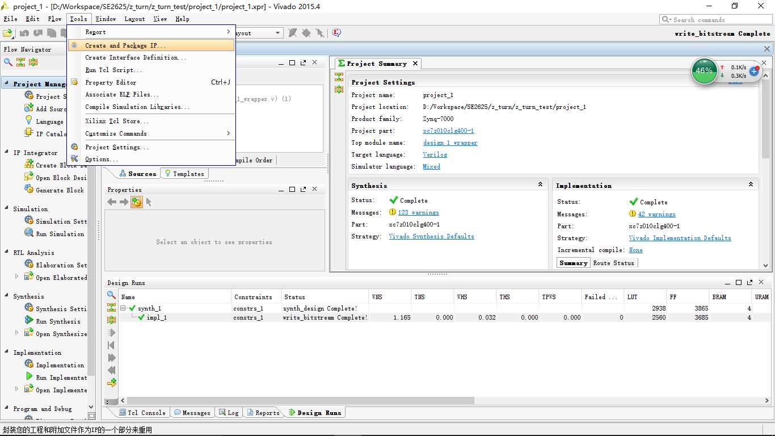
Task: Collapse all Flow Navigator sections
Action: (x=21, y=62)
